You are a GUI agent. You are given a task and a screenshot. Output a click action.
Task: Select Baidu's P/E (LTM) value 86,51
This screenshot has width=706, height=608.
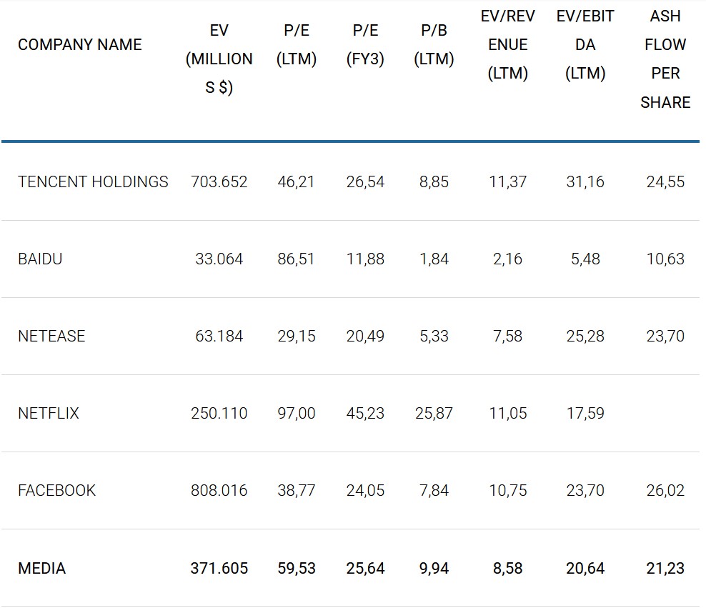[x=297, y=259]
